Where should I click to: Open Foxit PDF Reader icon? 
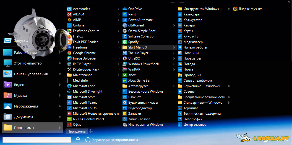69,42
